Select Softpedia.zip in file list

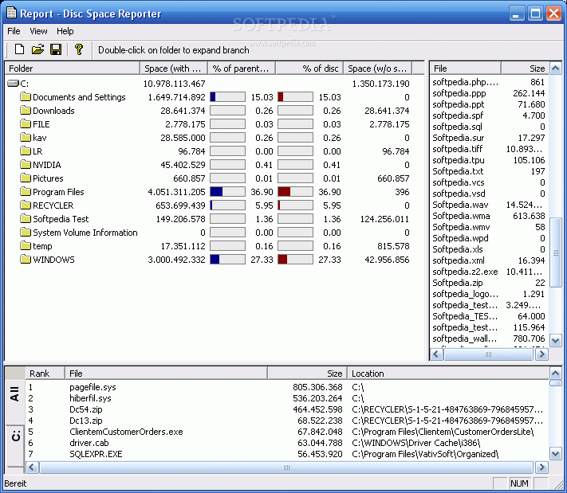[458, 283]
